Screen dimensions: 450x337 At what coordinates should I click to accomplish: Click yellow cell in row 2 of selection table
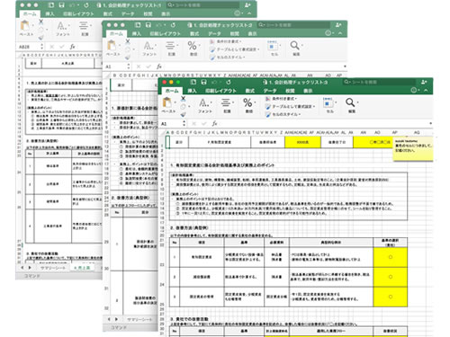pos(391,277)
